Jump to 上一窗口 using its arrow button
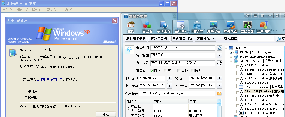Viewport: 285px width, 117px height. point(169,86)
